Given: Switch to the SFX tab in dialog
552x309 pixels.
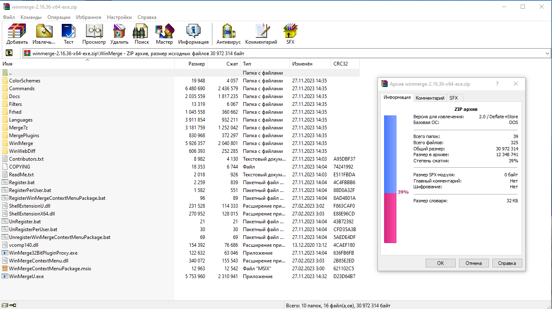Looking at the screenshot, I should [453, 98].
